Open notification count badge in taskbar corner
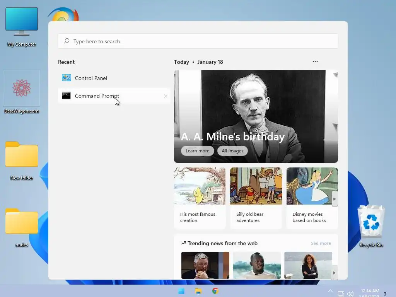Image resolution: width=396 pixels, height=297 pixels. (385, 294)
